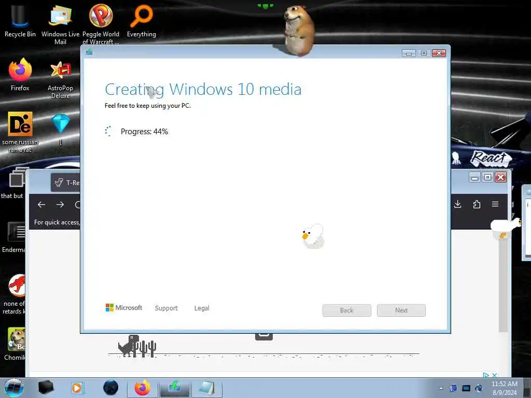Click the Firefox page vertical scrollbar

(x=503, y=285)
